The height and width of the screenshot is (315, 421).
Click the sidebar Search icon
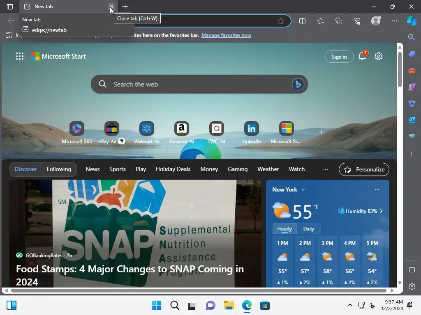tap(412, 37)
